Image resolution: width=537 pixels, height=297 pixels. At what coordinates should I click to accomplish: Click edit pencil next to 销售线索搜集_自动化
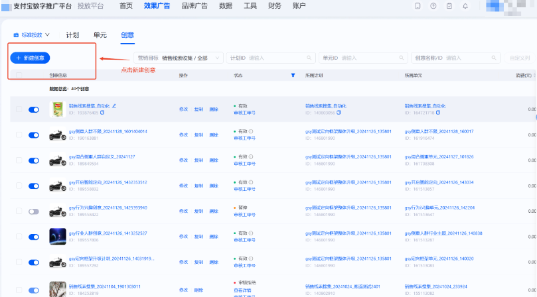coord(114,105)
